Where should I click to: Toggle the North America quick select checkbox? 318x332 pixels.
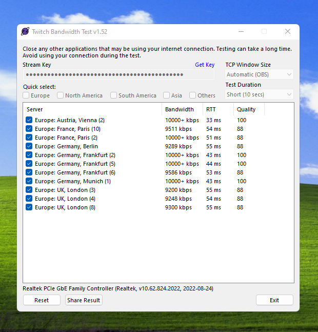point(61,95)
